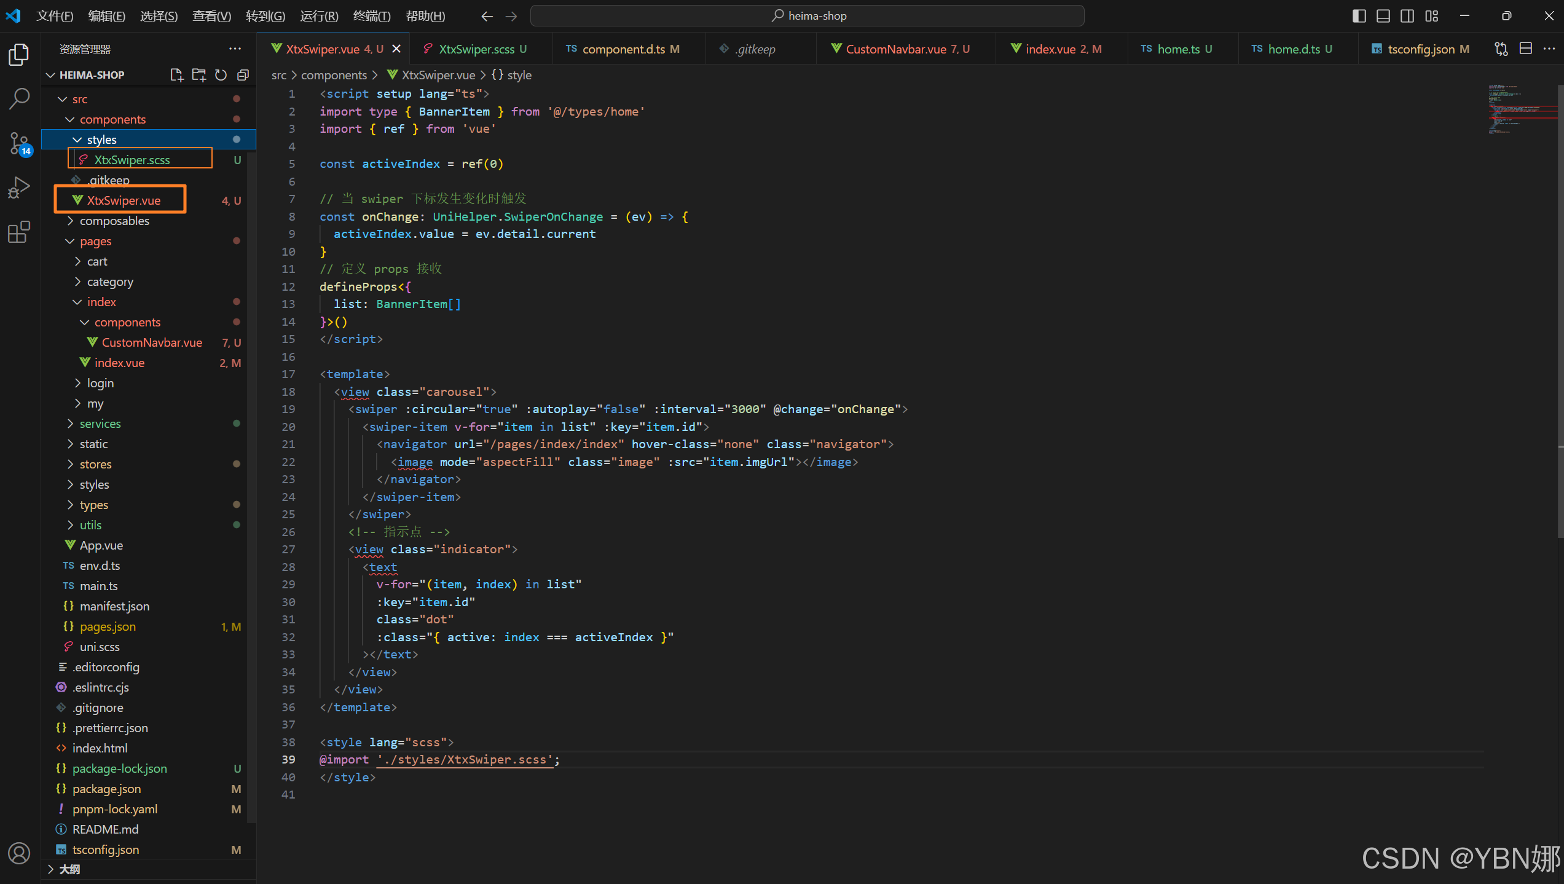Viewport: 1564px width, 884px height.
Task: Click components in the breadcrumb path
Action: pyautogui.click(x=334, y=75)
